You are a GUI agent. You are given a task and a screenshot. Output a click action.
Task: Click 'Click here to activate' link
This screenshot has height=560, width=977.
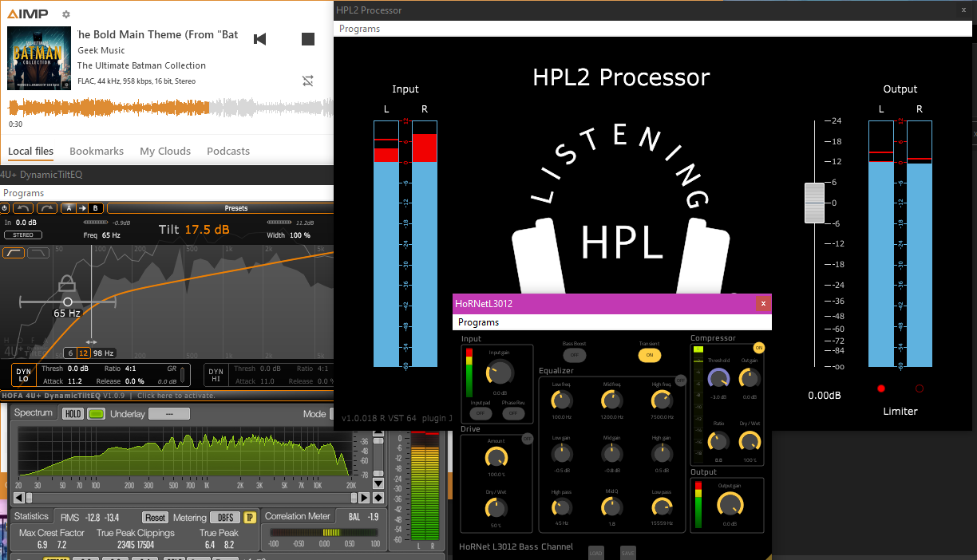(x=176, y=396)
